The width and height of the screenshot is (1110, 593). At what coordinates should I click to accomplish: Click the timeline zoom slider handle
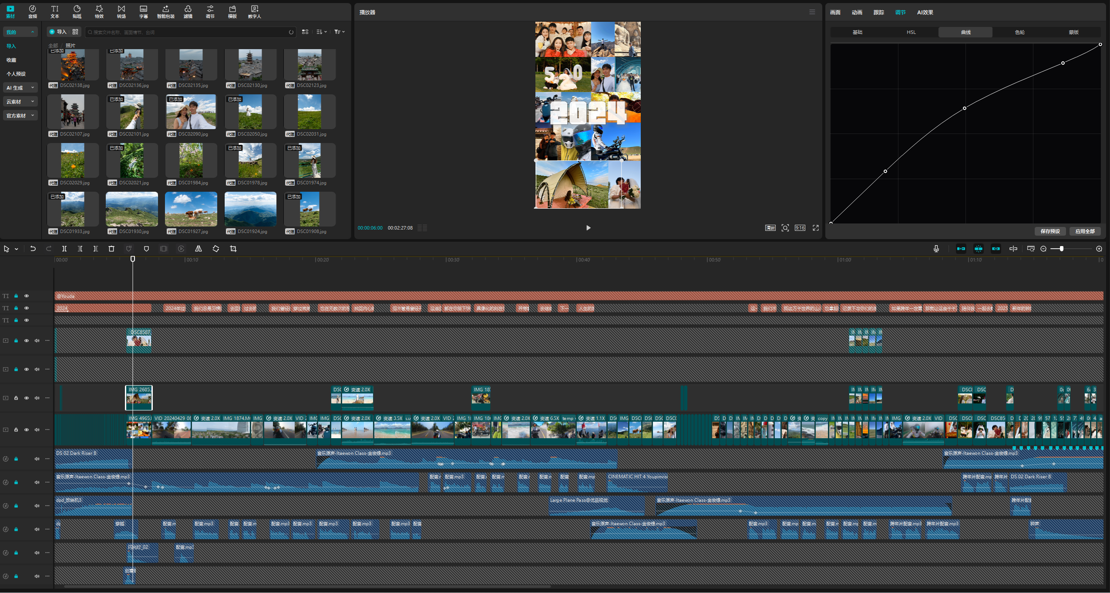(1061, 249)
